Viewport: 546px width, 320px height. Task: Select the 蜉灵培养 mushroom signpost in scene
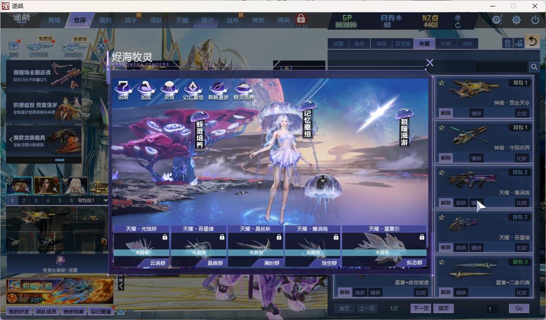click(200, 131)
